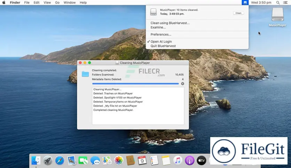Select 'Cleaning MusicPlayer...' first log line
The width and height of the screenshot is (291, 168).
point(107,89)
